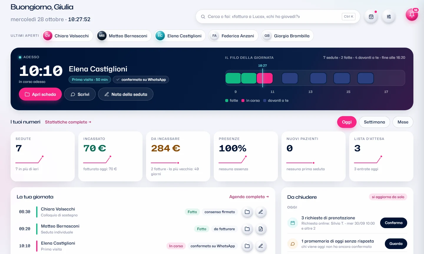Click the CV avatar of Chiara Valsecchi

pyautogui.click(x=48, y=36)
